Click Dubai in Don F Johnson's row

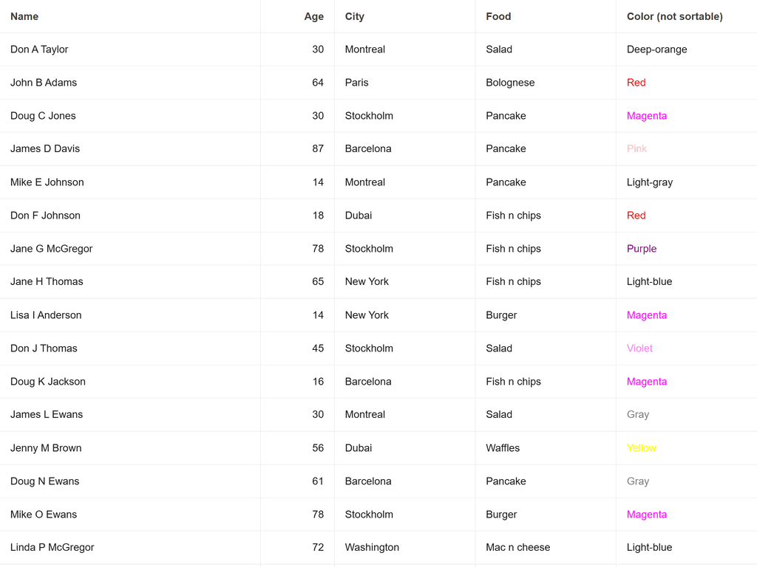pyautogui.click(x=359, y=216)
